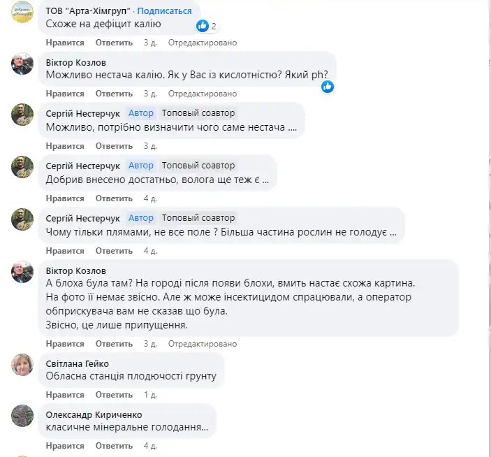The image size is (491, 457).
Task: Click the like reaction icon on Арта-Хімгруп comment
Action: tap(203, 26)
